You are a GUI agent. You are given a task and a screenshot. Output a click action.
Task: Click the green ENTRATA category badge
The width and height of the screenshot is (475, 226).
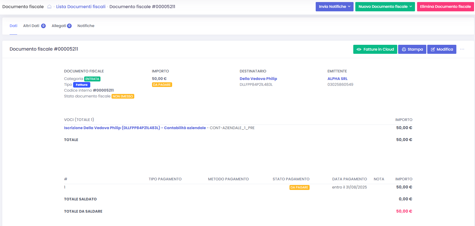point(92,79)
